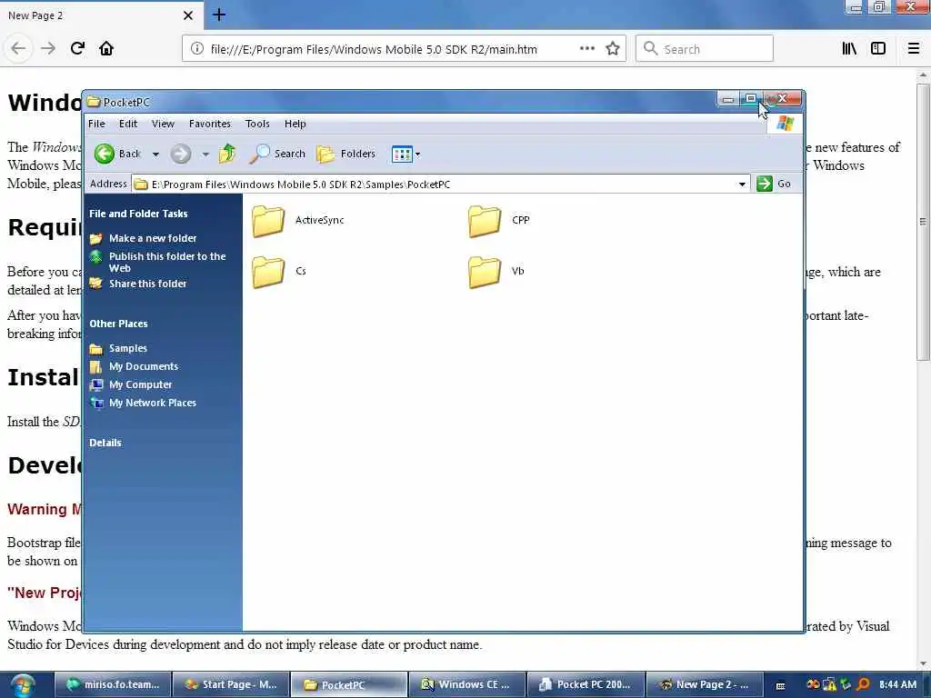Open My Network Places link

coord(152,403)
